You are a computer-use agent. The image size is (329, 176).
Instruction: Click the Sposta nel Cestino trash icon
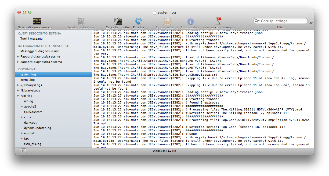click(x=81, y=21)
